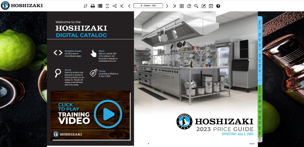This screenshot has height=147, width=304.
Task: Open the table of contents list icon
Action: coord(100,6)
